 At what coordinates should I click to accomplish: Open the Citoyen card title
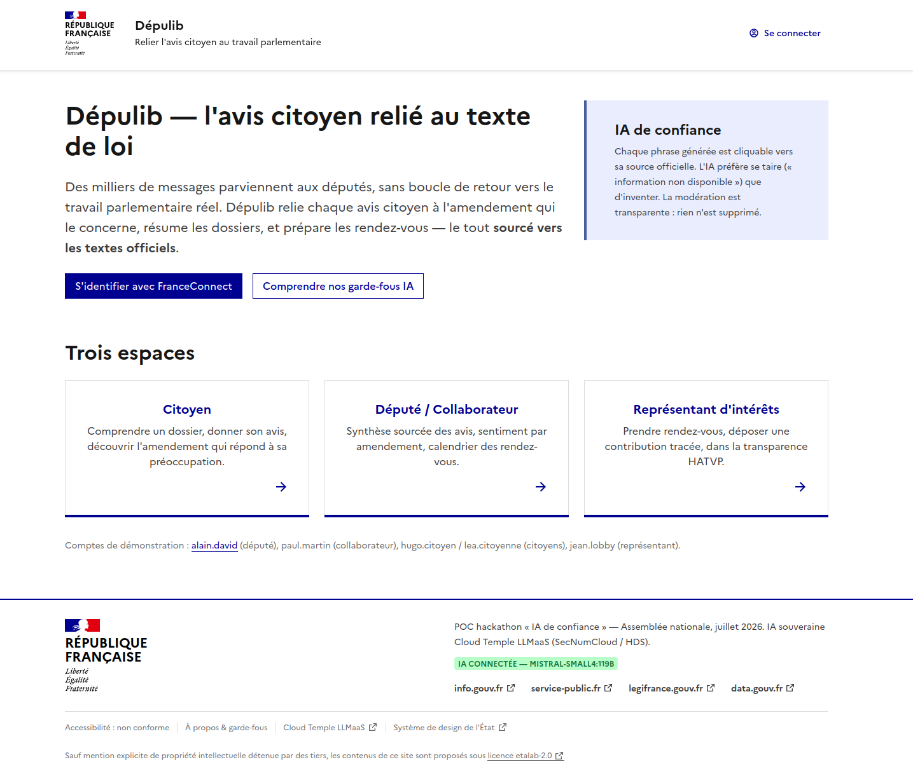click(x=187, y=409)
